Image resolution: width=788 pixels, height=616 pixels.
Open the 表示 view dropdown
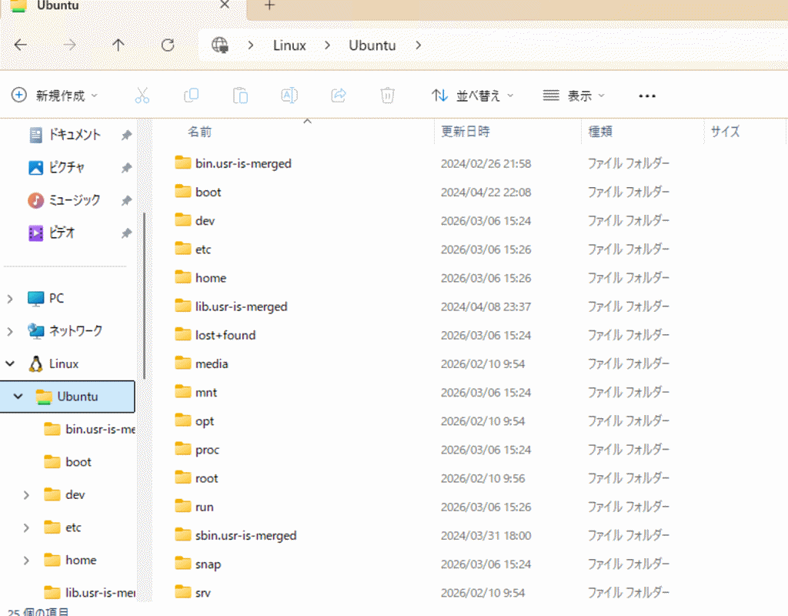pyautogui.click(x=574, y=95)
